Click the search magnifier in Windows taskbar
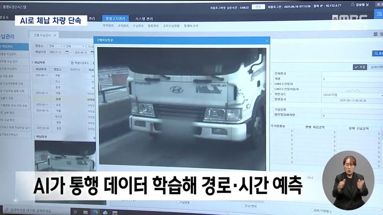 tap(6, 209)
